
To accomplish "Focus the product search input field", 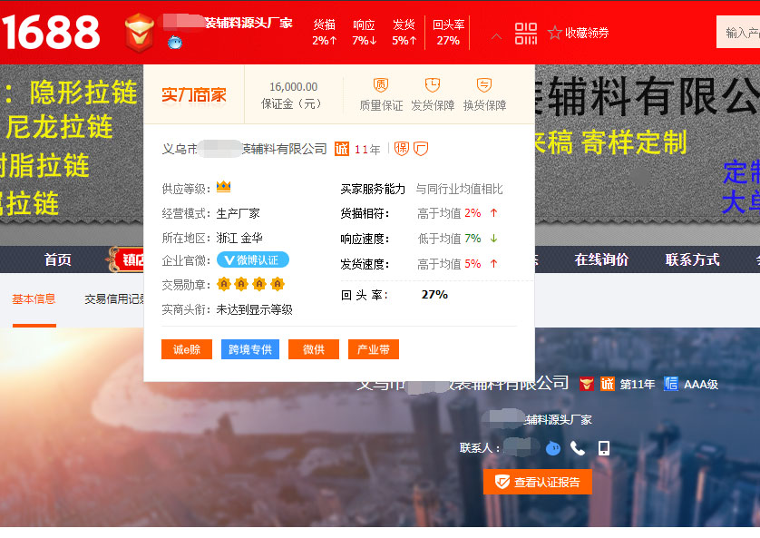I will 738,33.
